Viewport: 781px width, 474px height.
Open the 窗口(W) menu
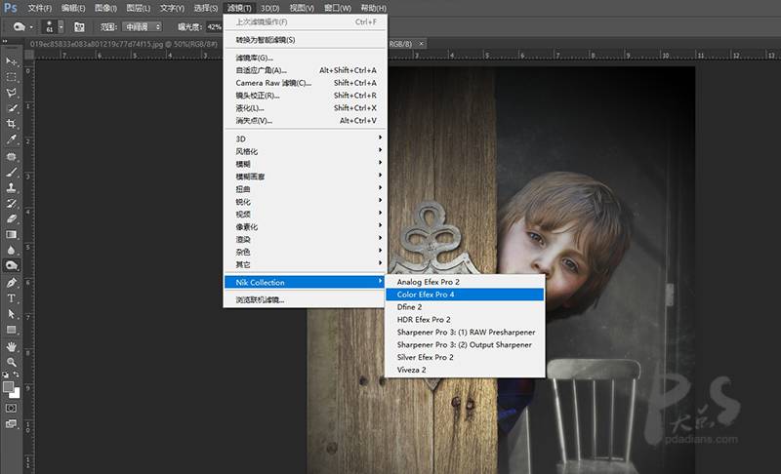click(x=337, y=8)
